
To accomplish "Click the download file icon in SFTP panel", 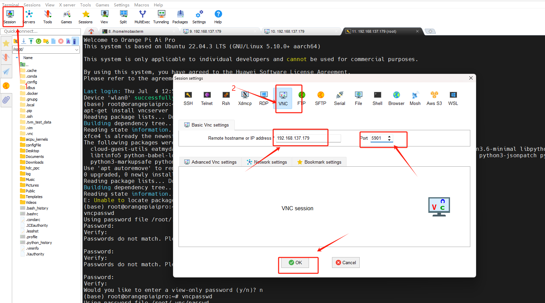I will coord(24,41).
